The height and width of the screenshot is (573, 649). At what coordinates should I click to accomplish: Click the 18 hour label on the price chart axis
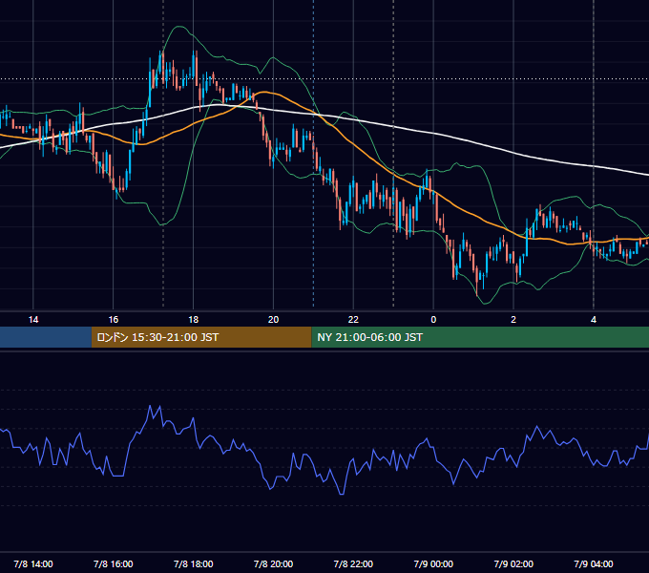click(x=194, y=320)
